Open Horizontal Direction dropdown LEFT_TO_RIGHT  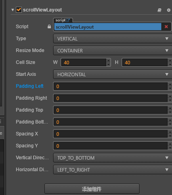click(x=113, y=170)
